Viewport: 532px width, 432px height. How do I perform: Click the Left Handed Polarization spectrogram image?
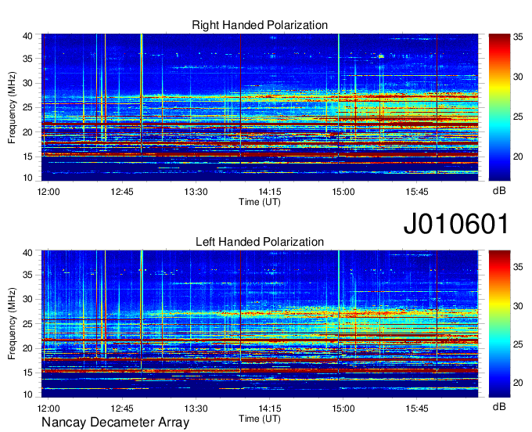pyautogui.click(x=260, y=324)
